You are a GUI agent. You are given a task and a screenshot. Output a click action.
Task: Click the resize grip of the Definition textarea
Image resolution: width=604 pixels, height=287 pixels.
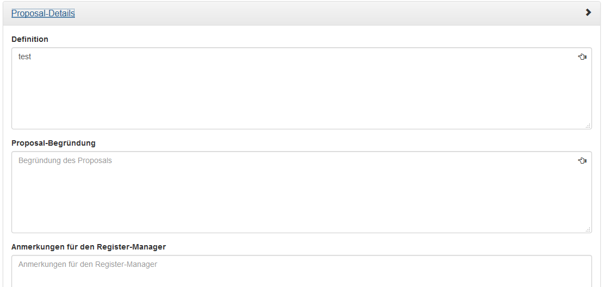click(588, 126)
